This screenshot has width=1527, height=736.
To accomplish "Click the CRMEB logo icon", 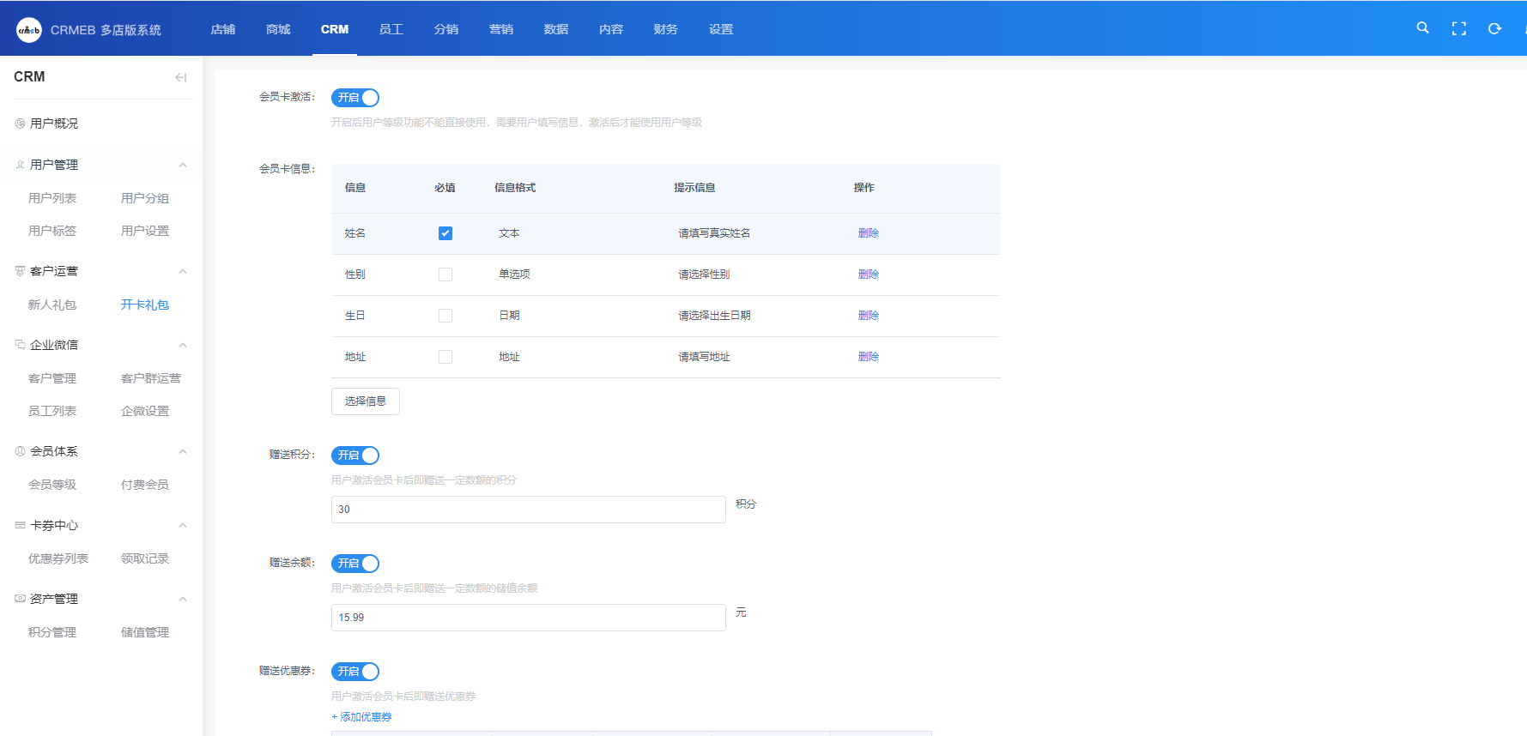I will point(29,30).
